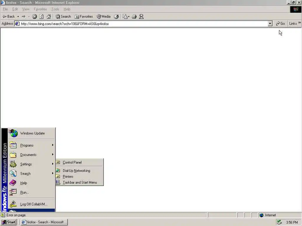Viewport: 302px width, 226px height.
Task: Click the firefox - Search taskbar button
Action: (44, 222)
